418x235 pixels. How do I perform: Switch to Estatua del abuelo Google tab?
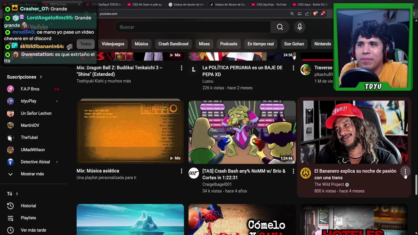[x=186, y=5]
